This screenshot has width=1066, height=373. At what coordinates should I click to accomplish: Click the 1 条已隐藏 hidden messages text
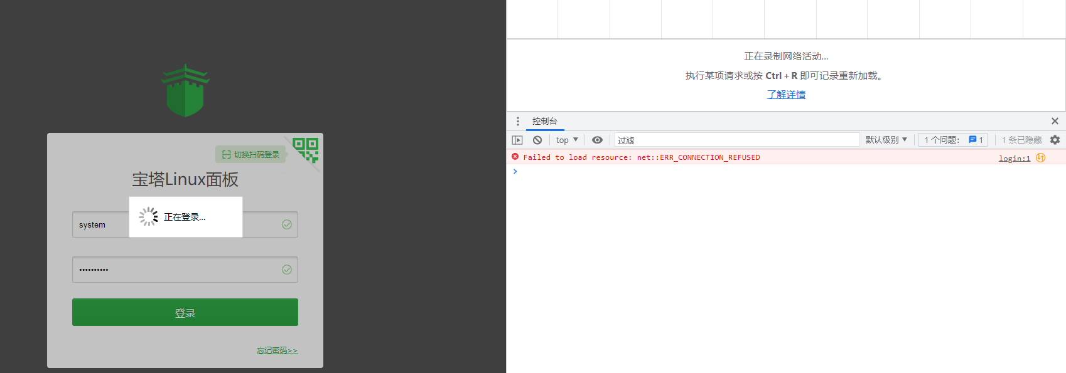click(x=1021, y=140)
